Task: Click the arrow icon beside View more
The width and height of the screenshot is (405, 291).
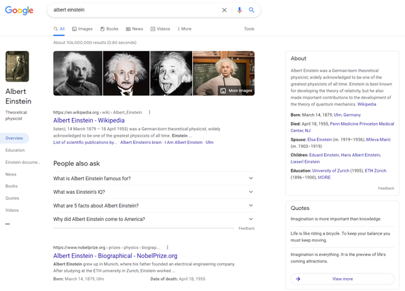Action: 298,279
